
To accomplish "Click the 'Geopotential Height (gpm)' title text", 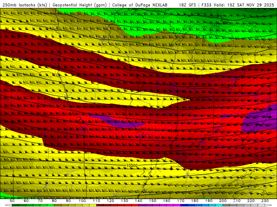I will [x=80, y=5].
